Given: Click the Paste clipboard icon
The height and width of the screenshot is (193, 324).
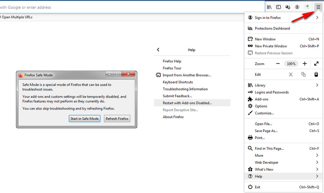Looking at the screenshot, I should 316,74.
